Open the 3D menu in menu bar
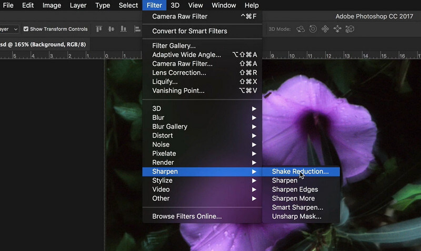 (175, 5)
